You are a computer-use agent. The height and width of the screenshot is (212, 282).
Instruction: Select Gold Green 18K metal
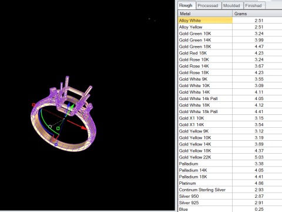click(230, 47)
